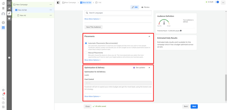Expand Show More Options under Placements
227x110 pixels.
[x=93, y=60]
